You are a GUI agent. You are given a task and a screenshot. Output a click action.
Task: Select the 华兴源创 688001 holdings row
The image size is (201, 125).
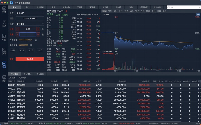pyautogui.click(x=104, y=85)
